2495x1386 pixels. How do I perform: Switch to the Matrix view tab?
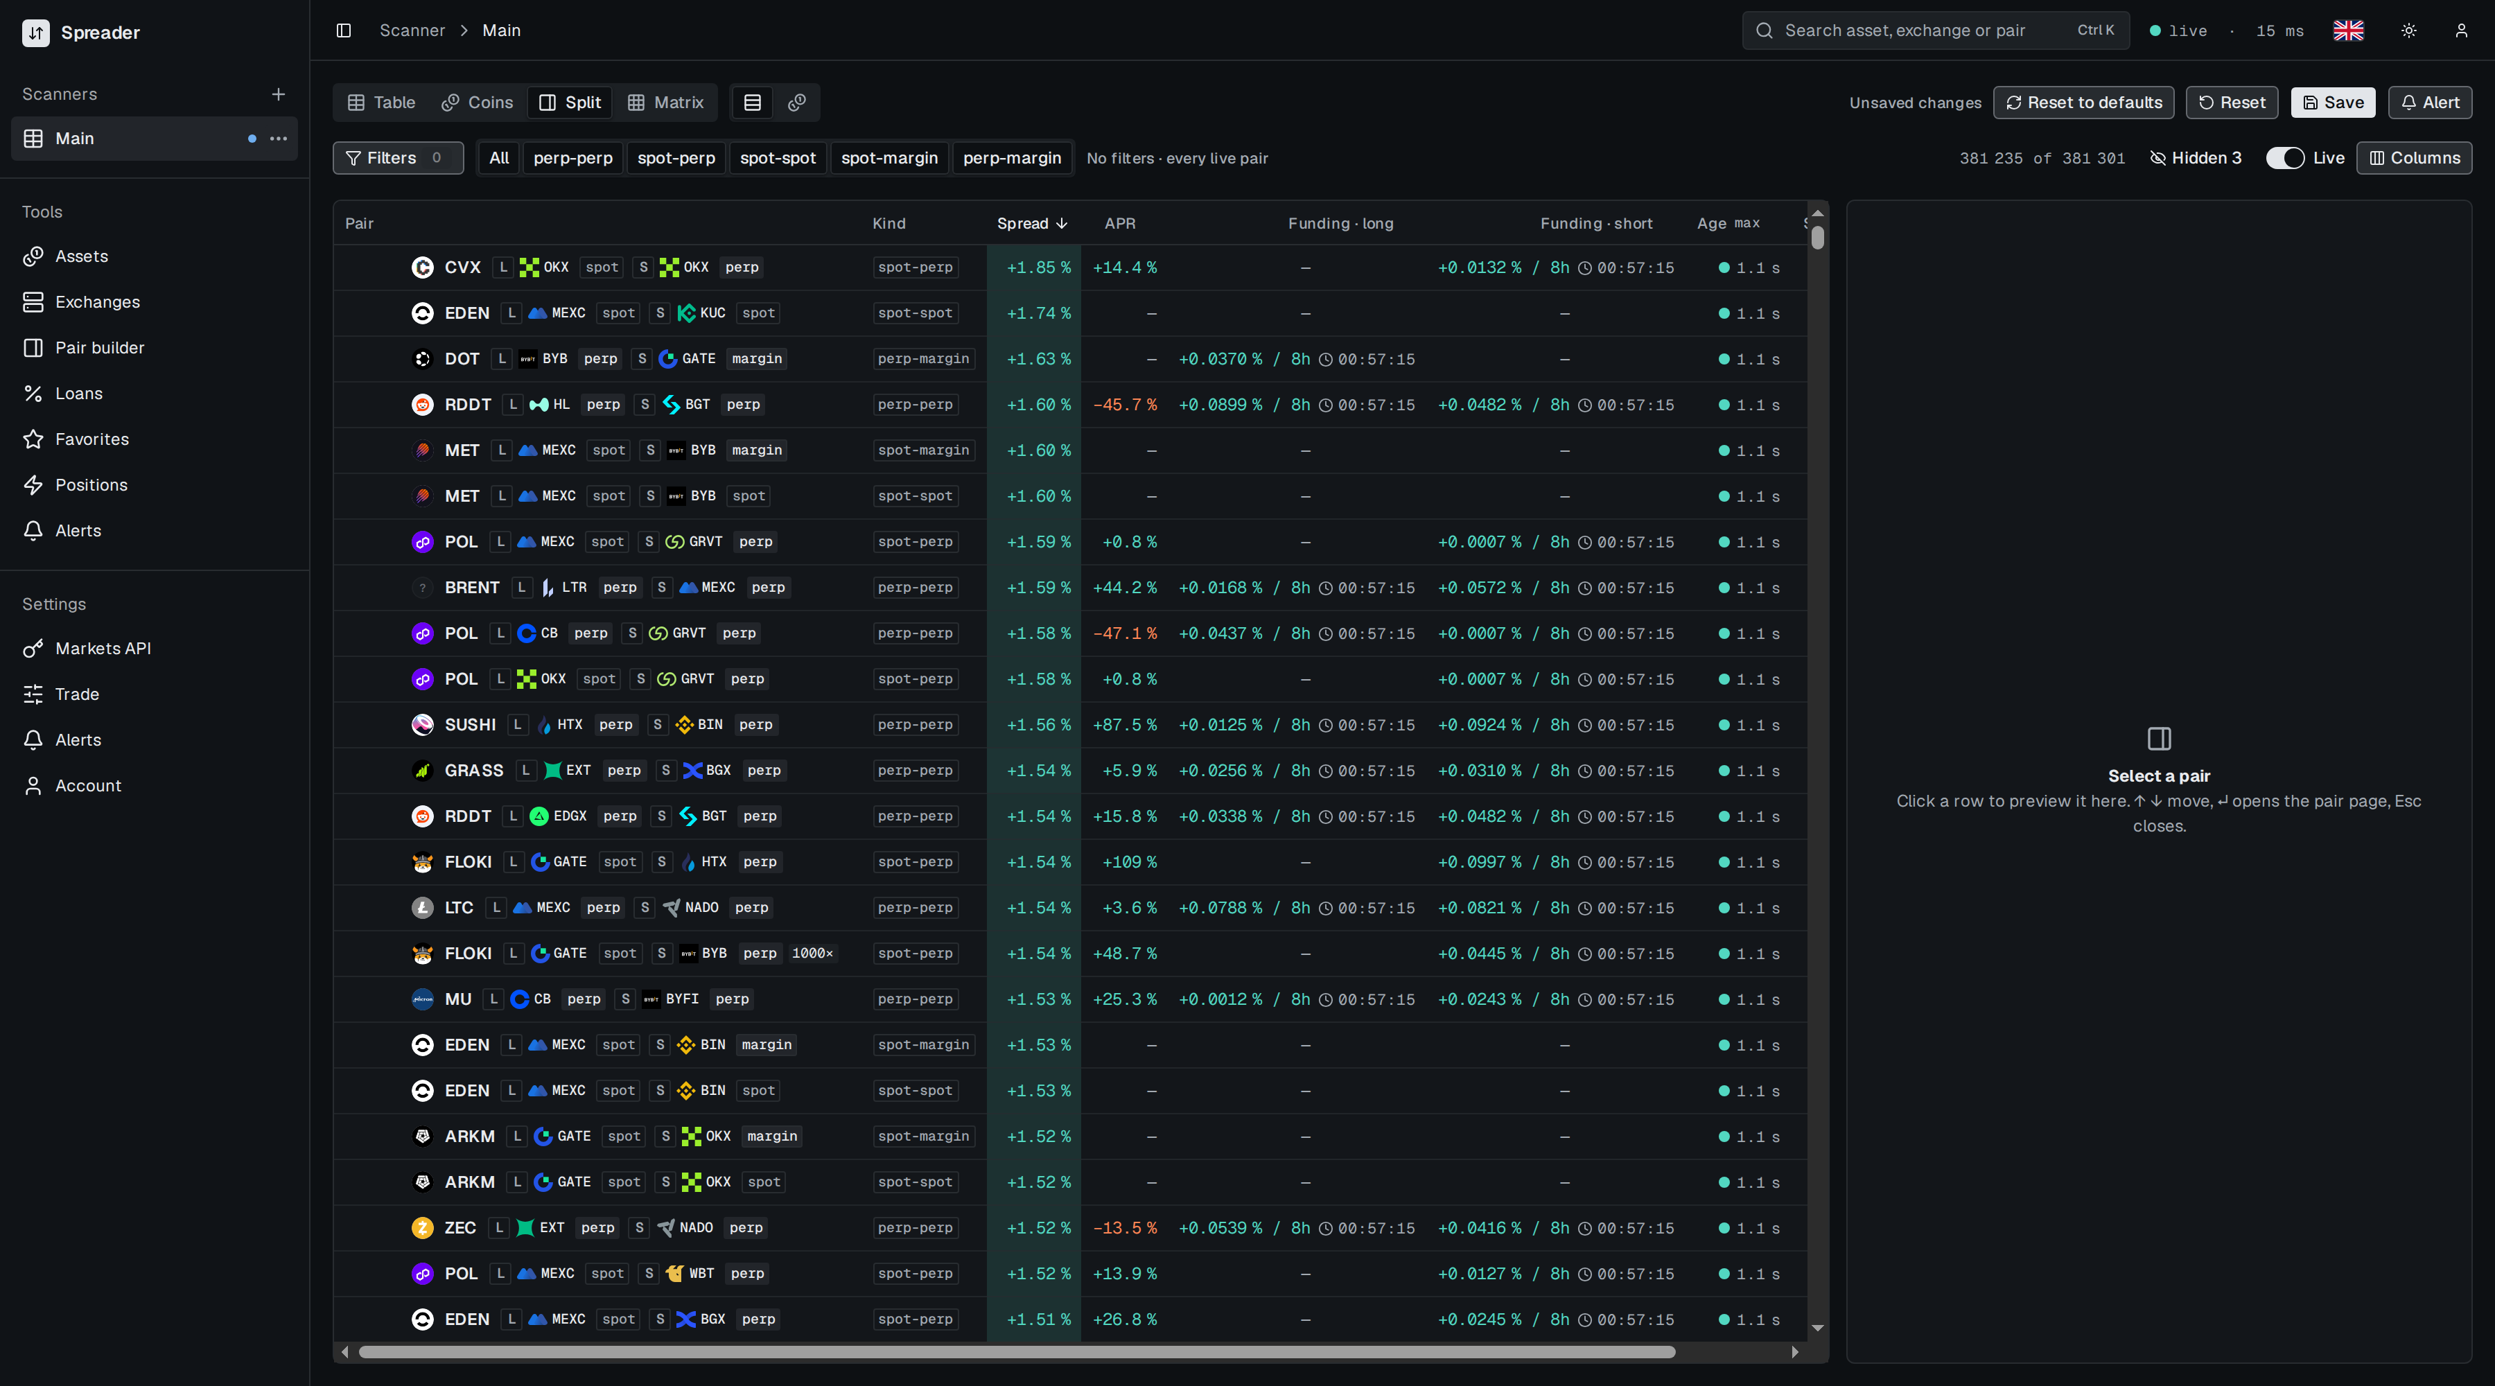tap(665, 103)
